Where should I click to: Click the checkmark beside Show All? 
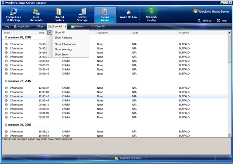50,32
